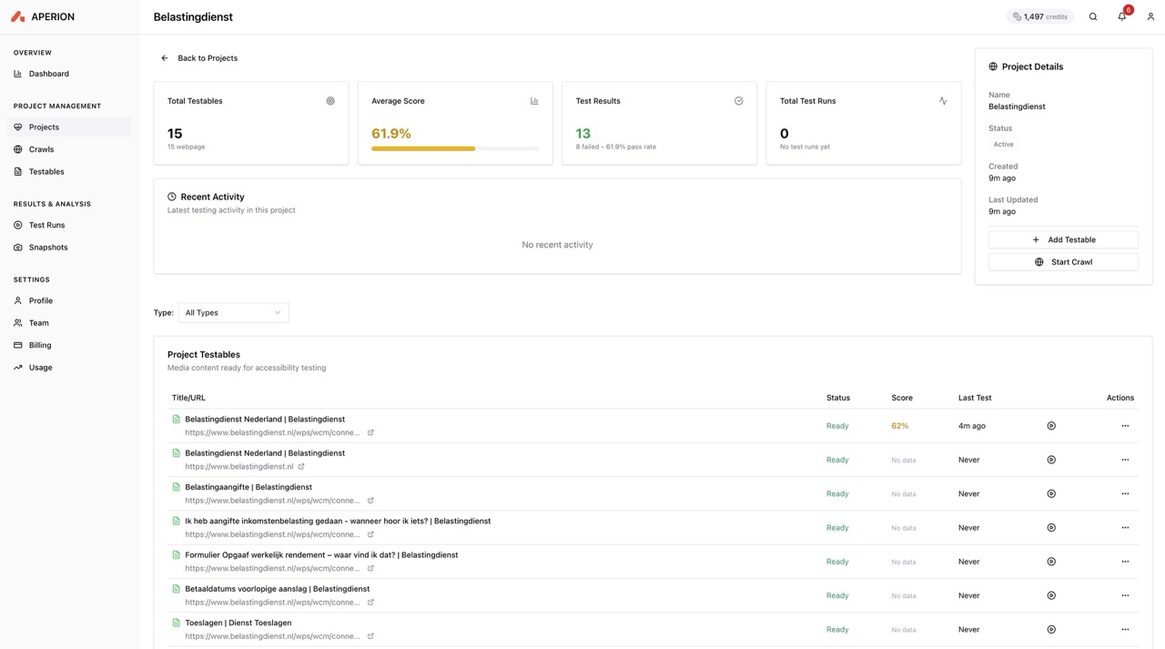Run the test for Belastingaangifte page
Screen dimensions: 1165x649
[1050, 493]
